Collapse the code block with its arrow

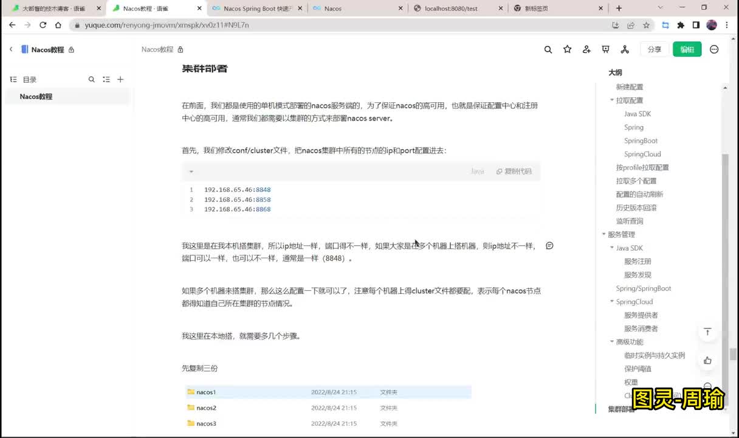[x=191, y=172]
